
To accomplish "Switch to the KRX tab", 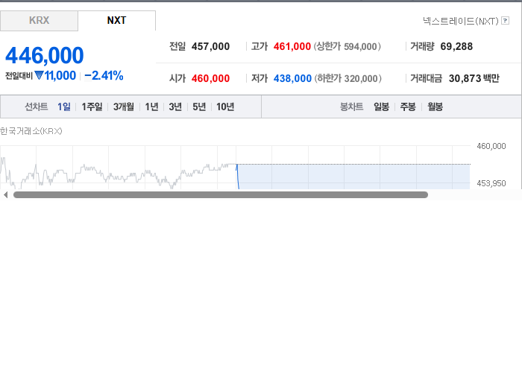I will tap(39, 21).
